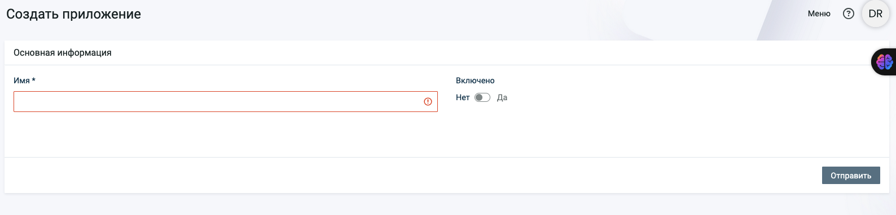896x215 pixels.
Task: Click empty footer area beside Отправить
Action: (412, 176)
